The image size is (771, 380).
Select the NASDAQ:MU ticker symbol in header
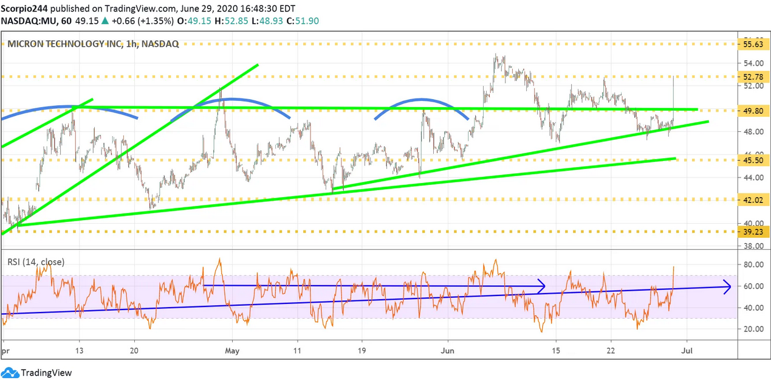29,21
